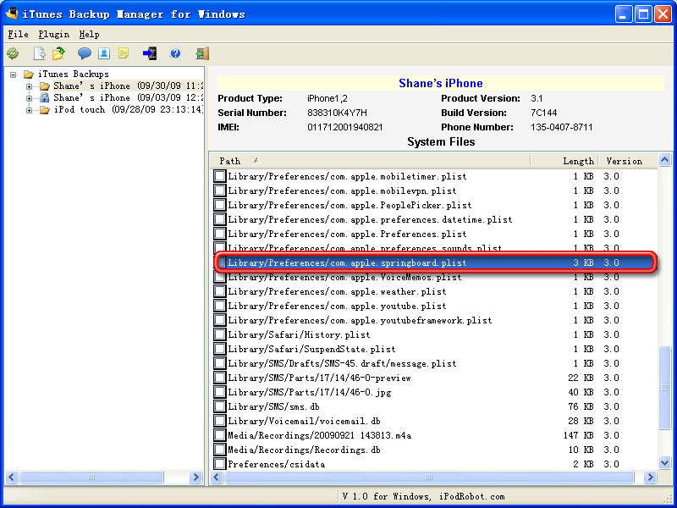Open the File menu
Image resolution: width=677 pixels, height=508 pixels.
[x=18, y=34]
